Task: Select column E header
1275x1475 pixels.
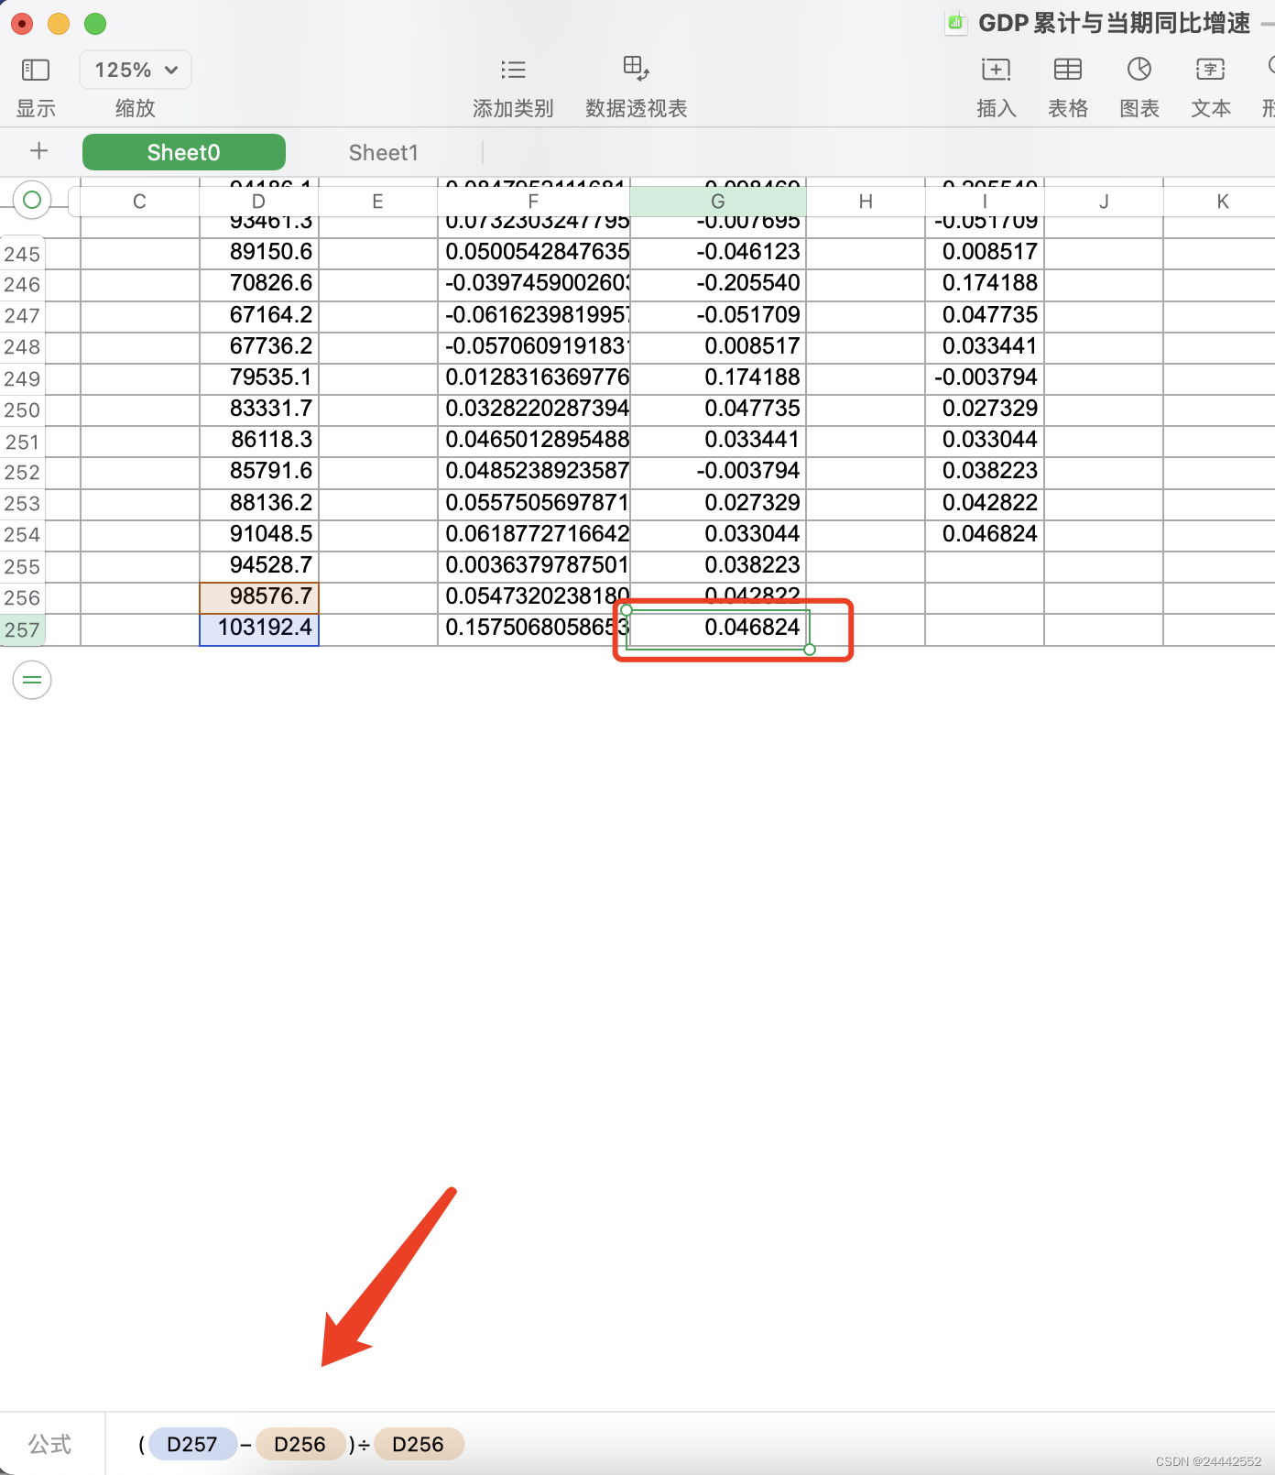Action: [x=377, y=202]
